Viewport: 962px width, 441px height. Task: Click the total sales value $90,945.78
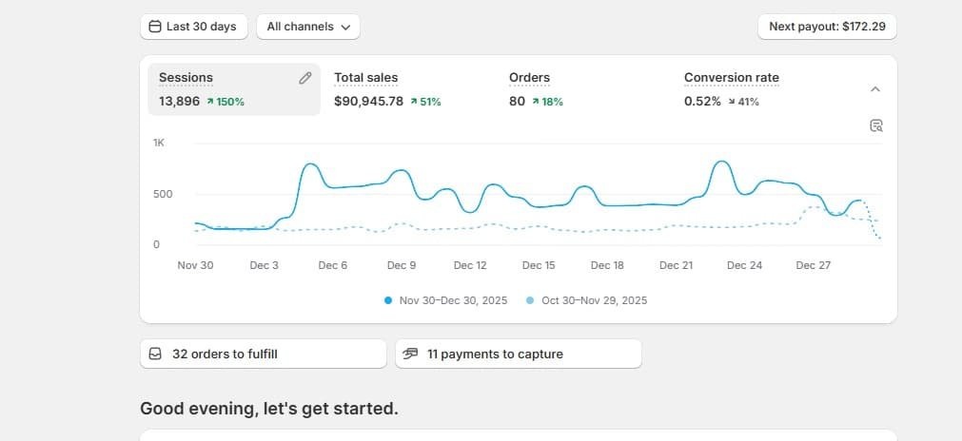369,102
